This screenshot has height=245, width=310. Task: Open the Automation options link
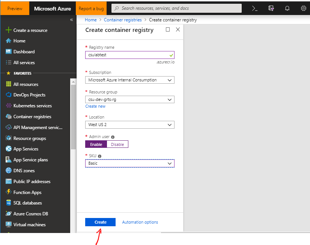(x=140, y=222)
